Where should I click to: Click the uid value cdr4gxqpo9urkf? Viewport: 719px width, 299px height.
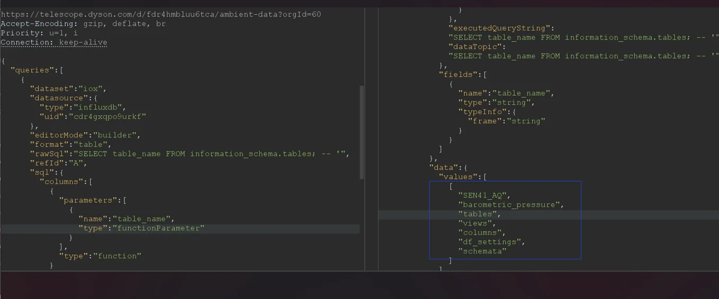pos(107,116)
